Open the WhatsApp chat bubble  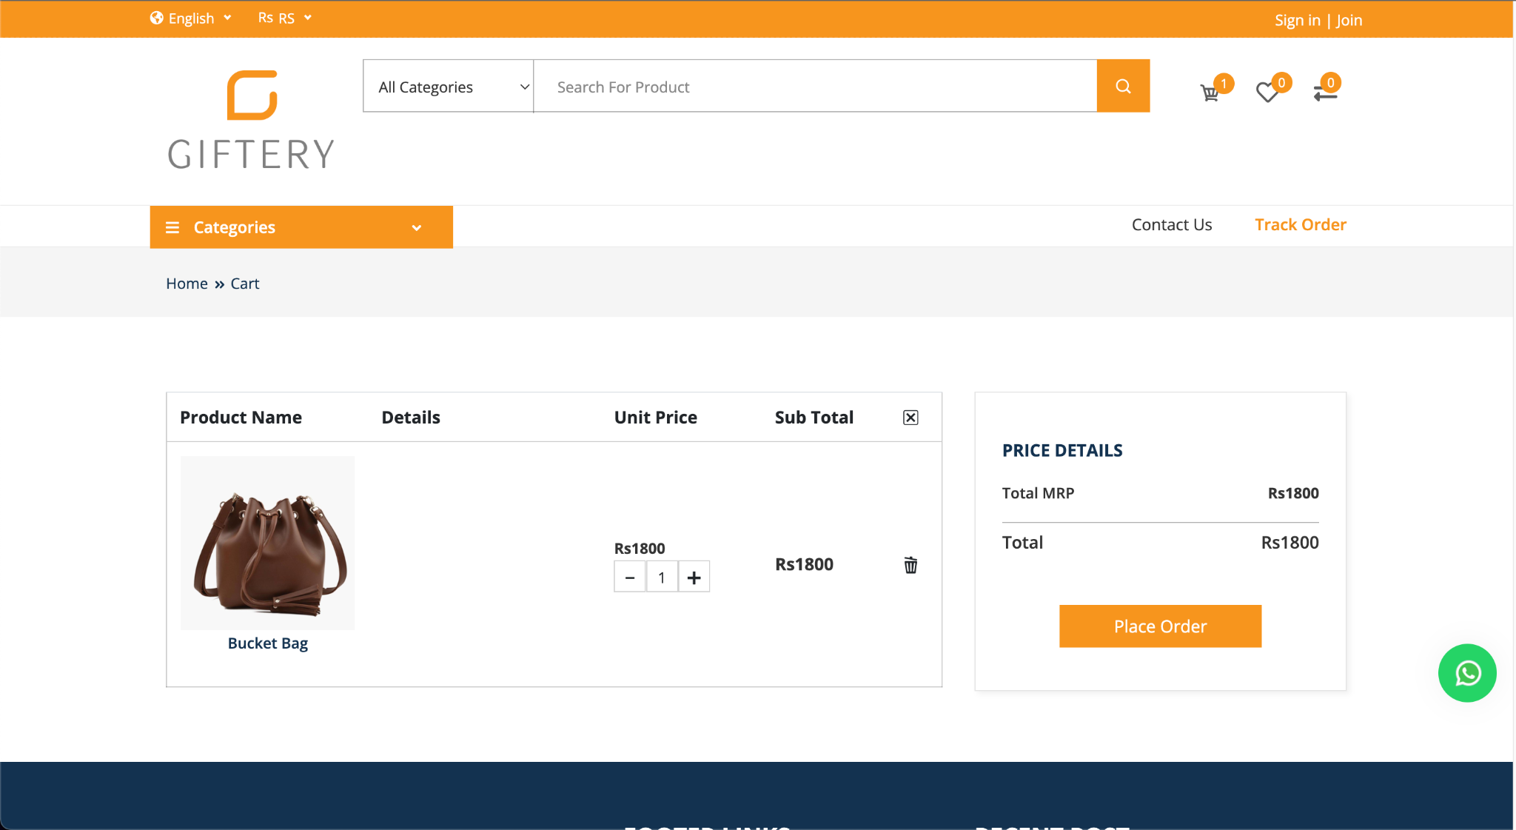pos(1467,673)
